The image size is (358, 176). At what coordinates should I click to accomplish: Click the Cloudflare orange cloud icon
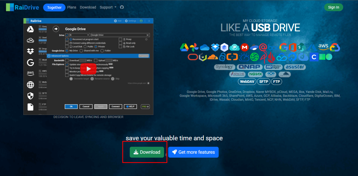point(213,57)
